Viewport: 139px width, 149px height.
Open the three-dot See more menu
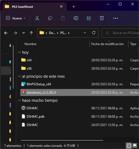(x=116, y=18)
